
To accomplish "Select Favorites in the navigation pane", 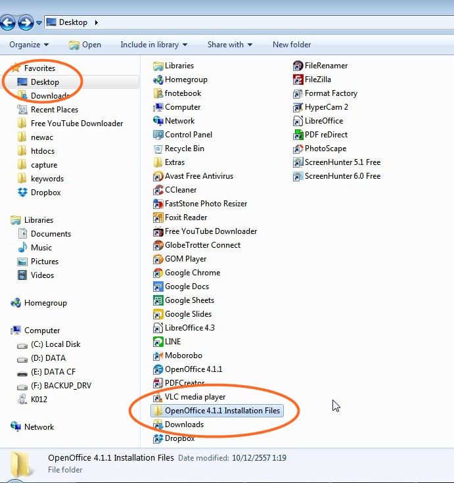I will click(33, 68).
